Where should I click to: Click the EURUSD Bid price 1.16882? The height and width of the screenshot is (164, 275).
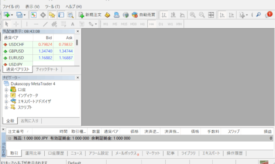pyautogui.click(x=45, y=58)
